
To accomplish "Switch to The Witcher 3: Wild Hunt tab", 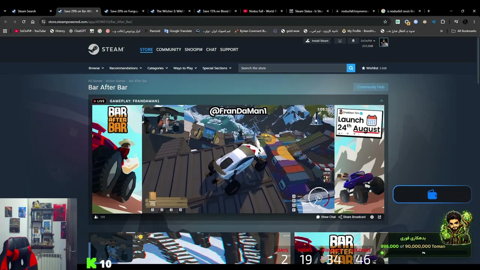I will click(x=170, y=11).
